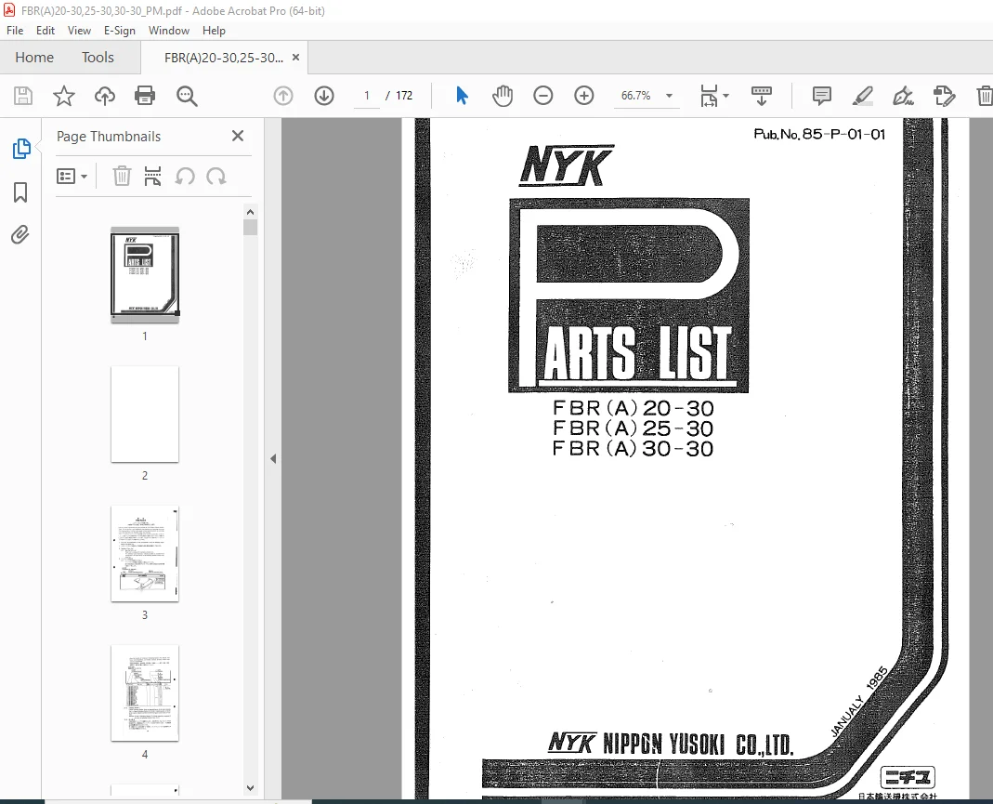
Task: Delete selected page in thumbnails panel
Action: (122, 176)
